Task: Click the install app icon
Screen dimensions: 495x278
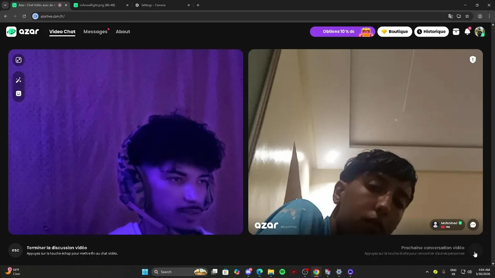Action: (459, 16)
